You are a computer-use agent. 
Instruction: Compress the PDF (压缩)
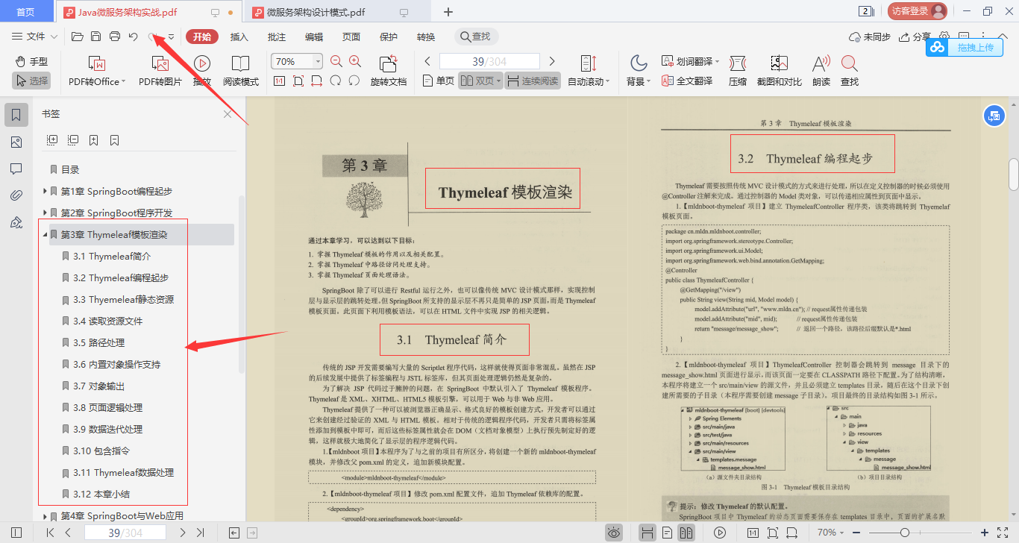pos(738,71)
